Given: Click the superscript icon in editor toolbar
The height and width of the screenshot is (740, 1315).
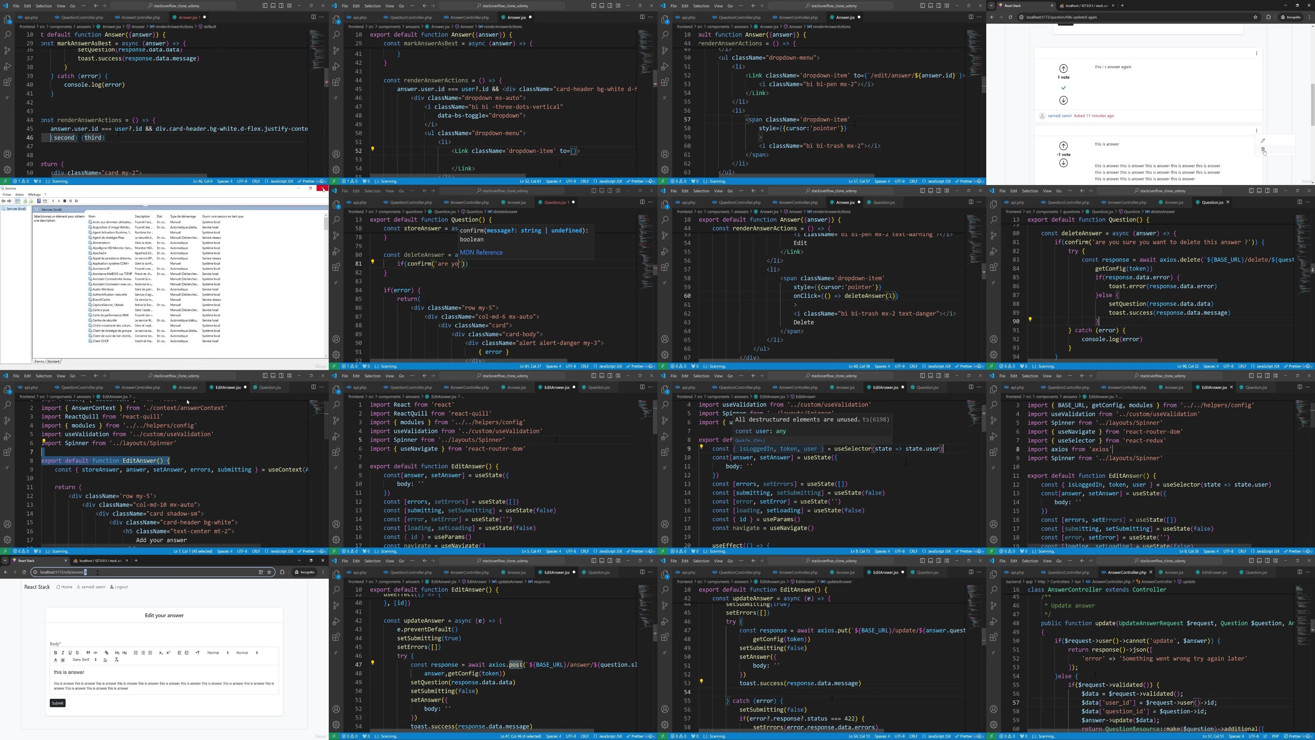Looking at the screenshot, I should point(168,653).
